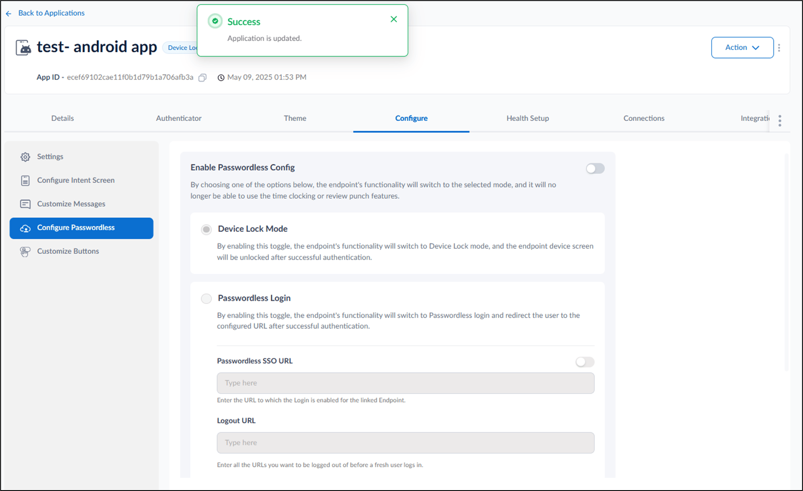Close the Success notification

tap(394, 19)
